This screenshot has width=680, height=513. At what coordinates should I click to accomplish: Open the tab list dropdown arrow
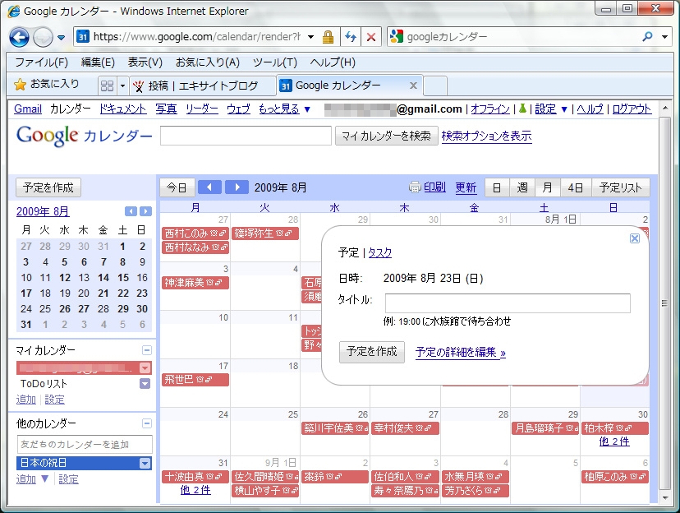tap(122, 85)
